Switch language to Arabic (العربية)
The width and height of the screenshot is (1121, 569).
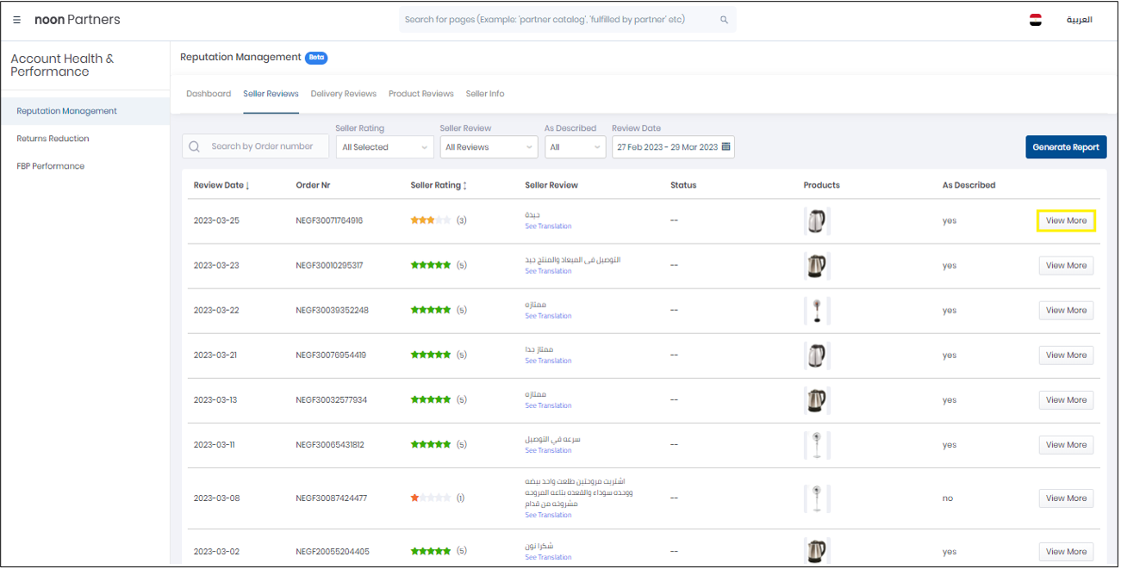point(1079,20)
